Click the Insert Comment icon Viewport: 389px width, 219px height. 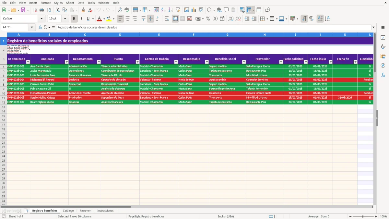point(226,10)
